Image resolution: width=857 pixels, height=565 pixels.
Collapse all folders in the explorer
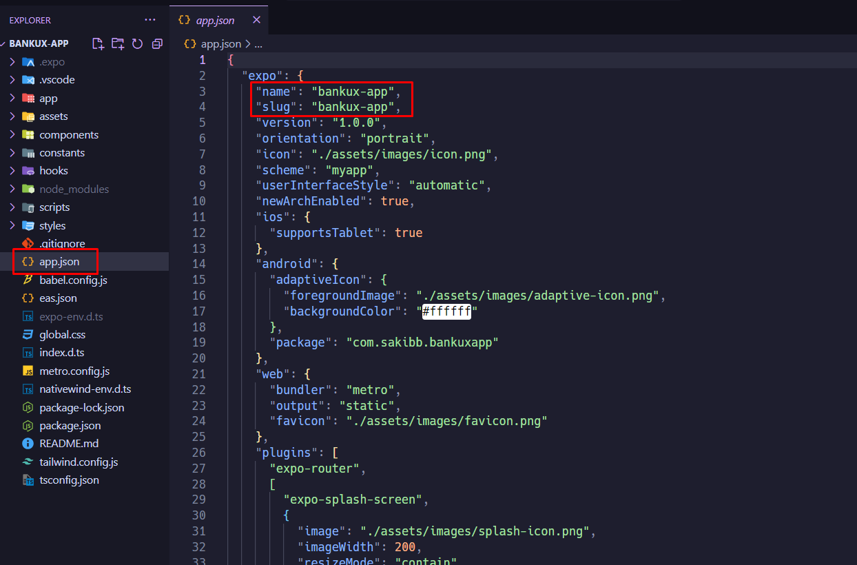(x=156, y=43)
